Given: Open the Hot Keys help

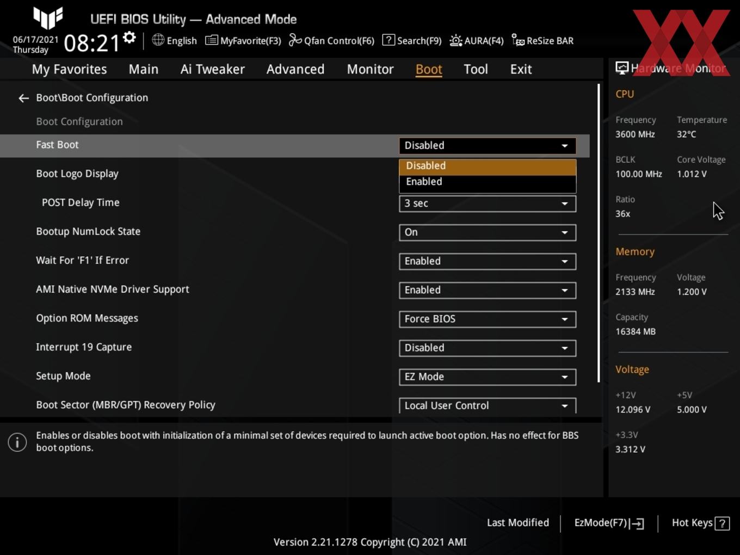Looking at the screenshot, I should (x=700, y=523).
